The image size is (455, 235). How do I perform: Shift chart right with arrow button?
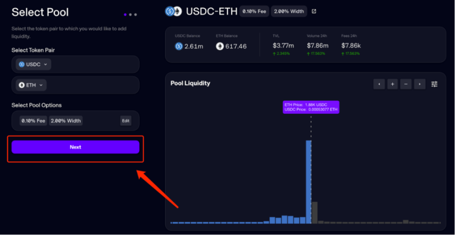coord(420,84)
